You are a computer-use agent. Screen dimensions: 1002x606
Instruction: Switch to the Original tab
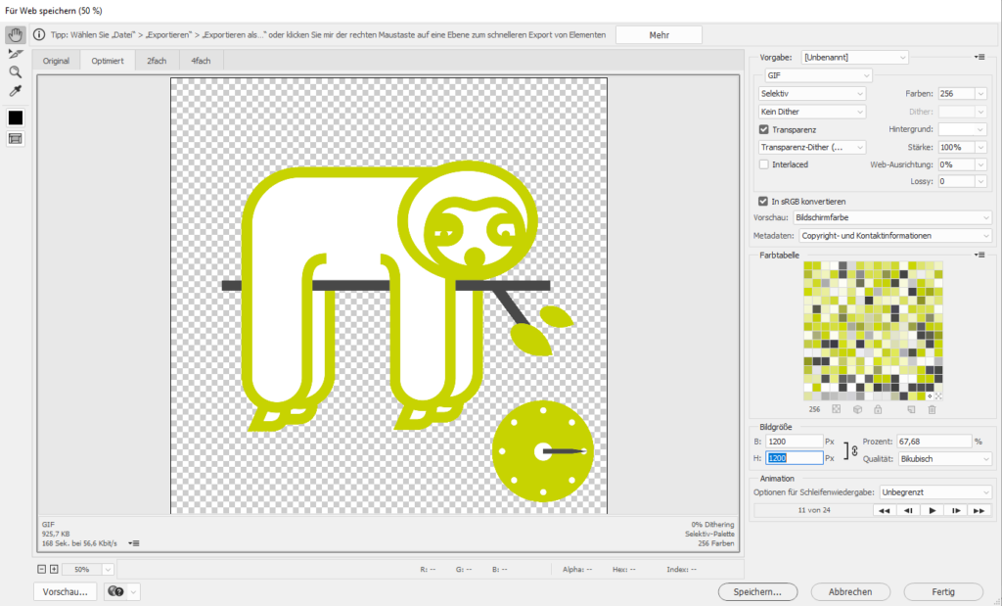pos(56,61)
